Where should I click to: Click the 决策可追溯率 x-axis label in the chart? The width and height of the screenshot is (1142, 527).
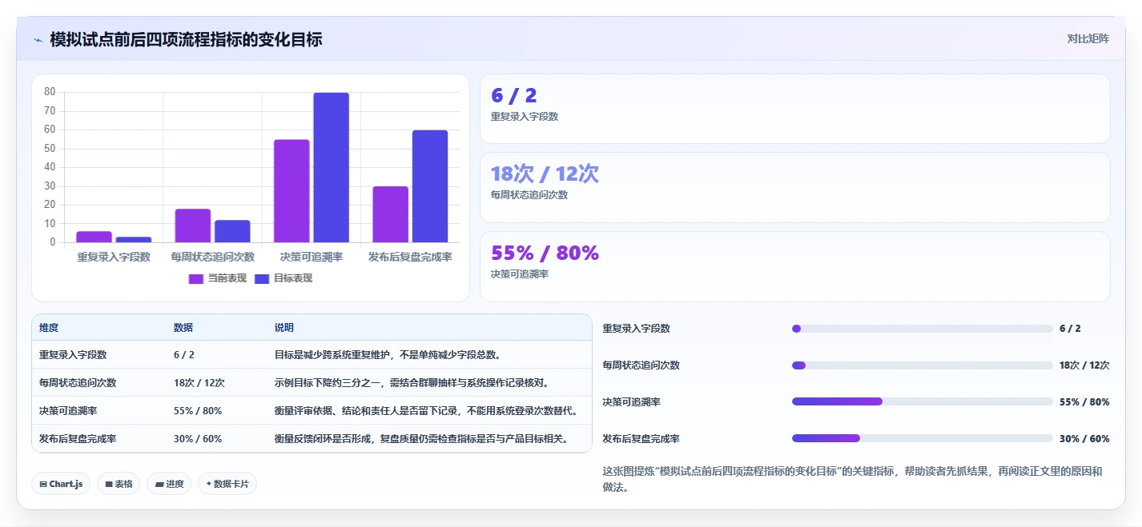point(312,258)
